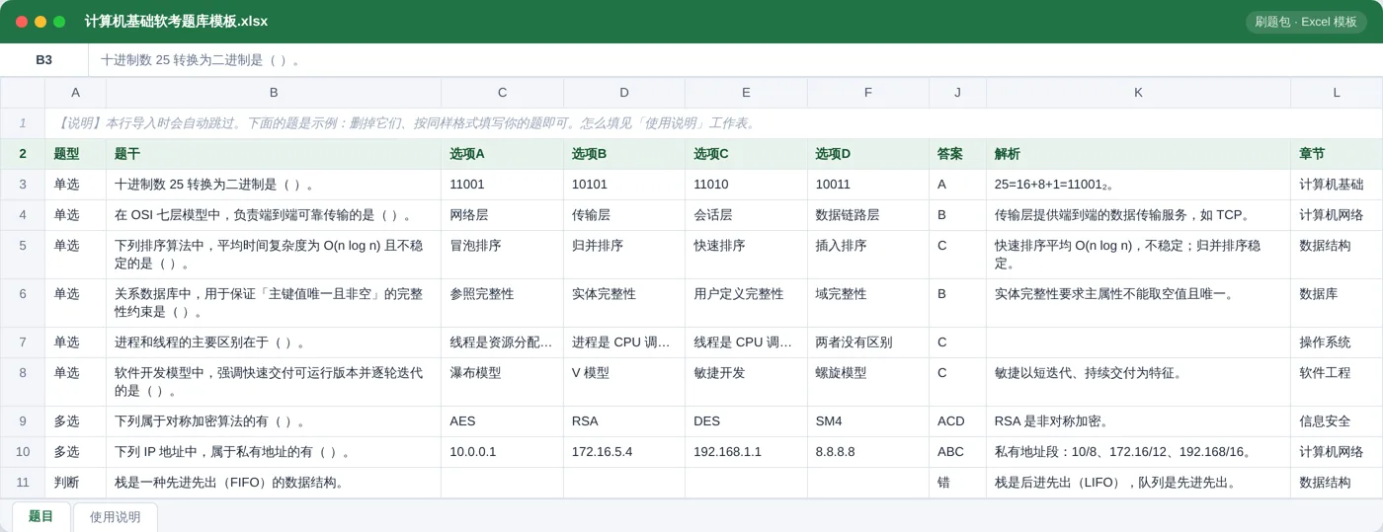Screen dimensions: 1383x532
Task: Click the 操作系统 chapter cell
Action: (1337, 342)
